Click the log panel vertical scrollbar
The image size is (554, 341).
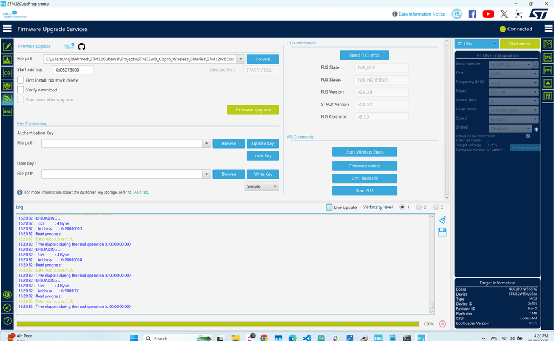432,263
